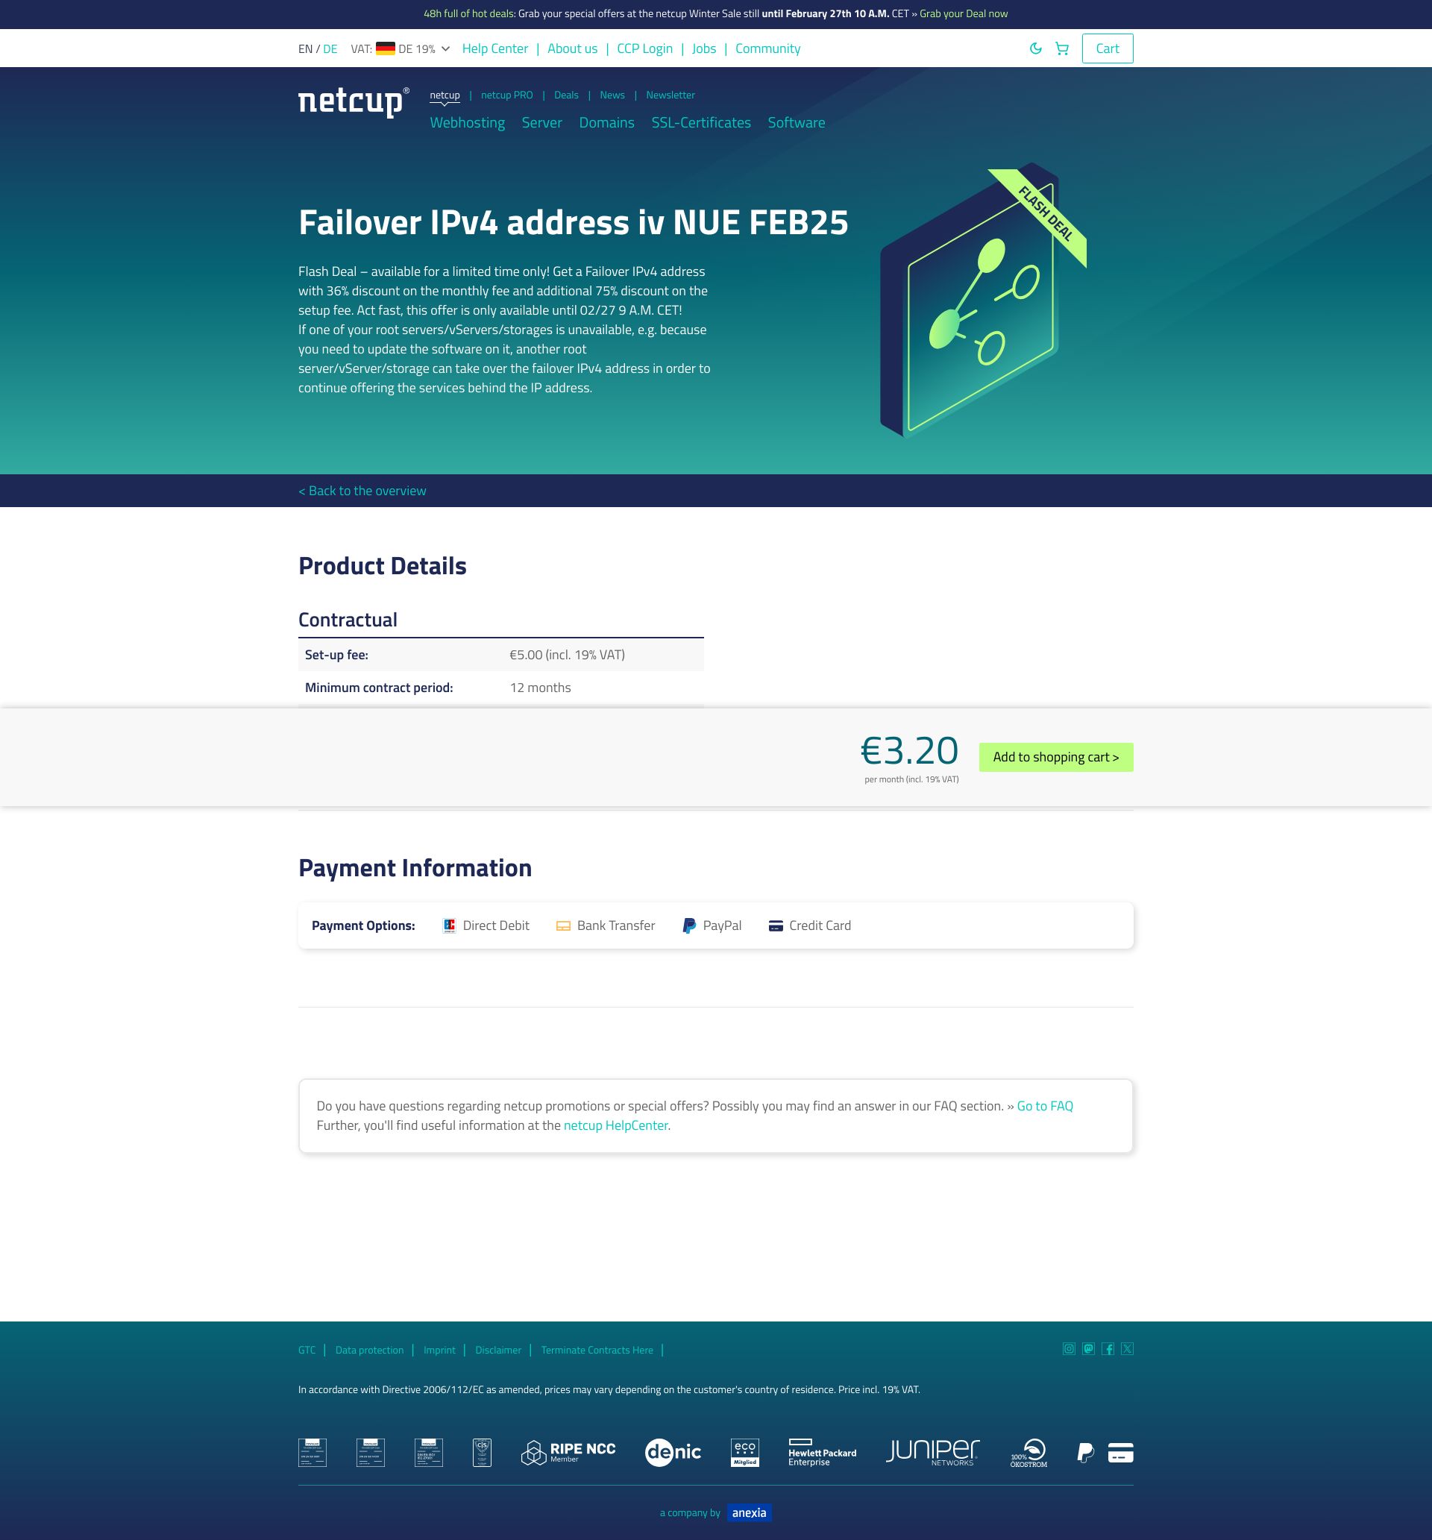
Task: Open the Webhosting menu
Action: click(467, 122)
